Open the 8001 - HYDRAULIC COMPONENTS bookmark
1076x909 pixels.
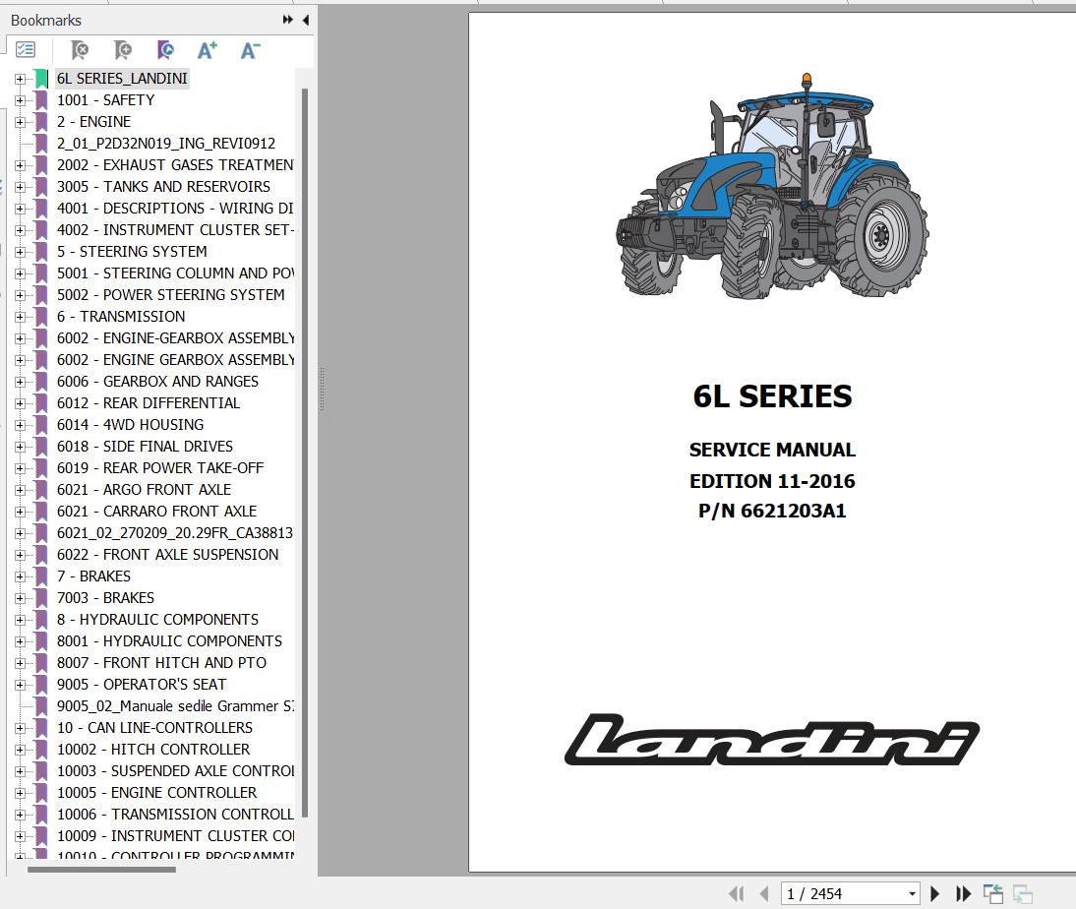169,640
